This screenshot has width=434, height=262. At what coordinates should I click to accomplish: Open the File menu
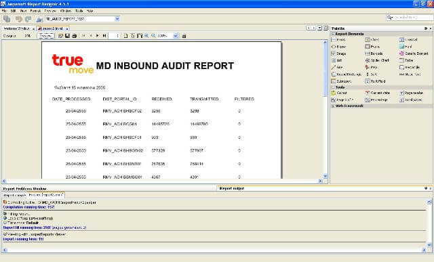pyautogui.click(x=4, y=11)
